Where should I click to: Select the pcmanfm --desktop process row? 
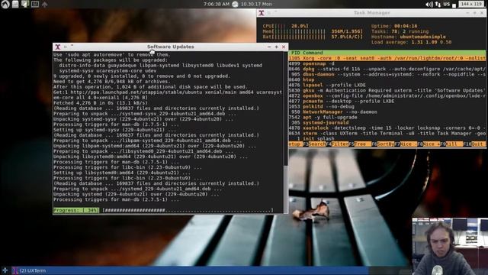387,101
